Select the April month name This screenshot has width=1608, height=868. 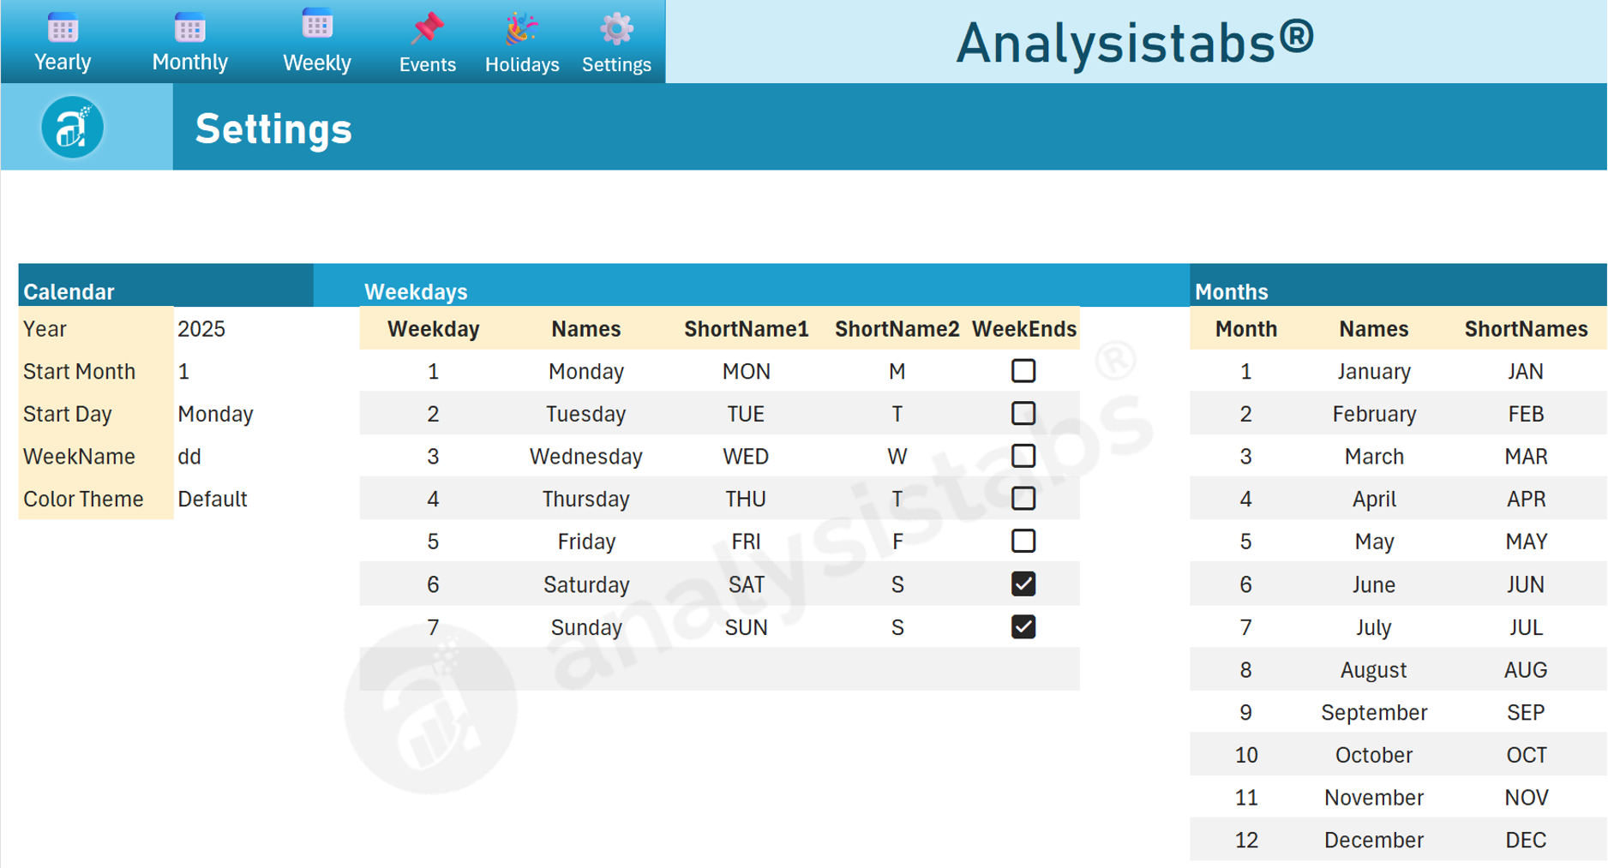pyautogui.click(x=1373, y=499)
